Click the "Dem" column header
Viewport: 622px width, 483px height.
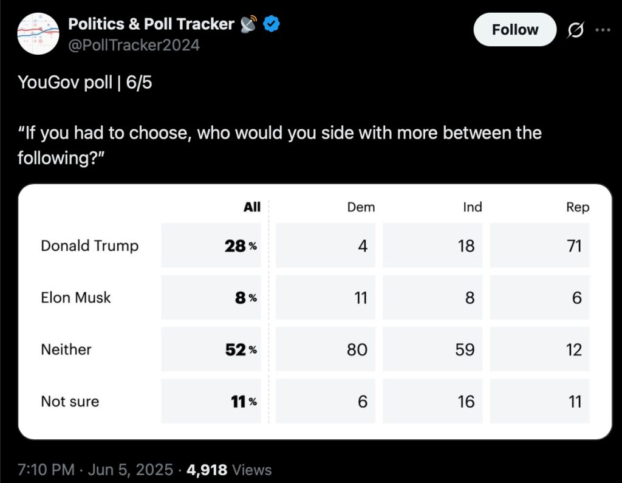click(361, 207)
